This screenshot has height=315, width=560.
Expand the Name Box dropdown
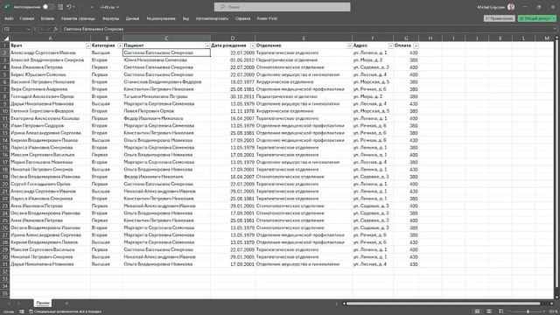click(28, 29)
